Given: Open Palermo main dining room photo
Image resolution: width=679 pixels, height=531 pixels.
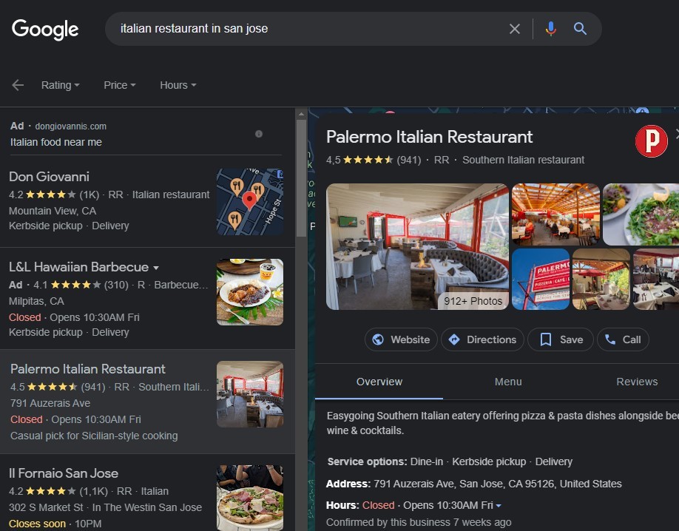Looking at the screenshot, I should pos(417,246).
